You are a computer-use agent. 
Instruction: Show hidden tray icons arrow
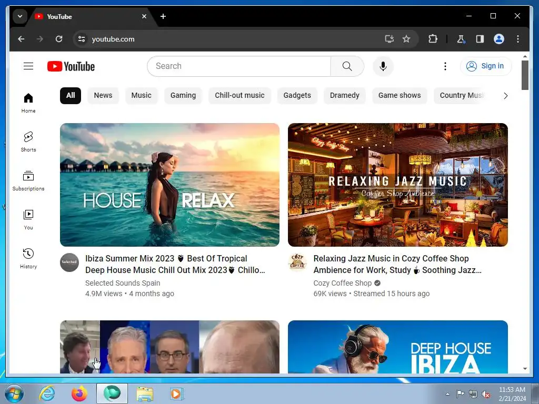pos(447,394)
